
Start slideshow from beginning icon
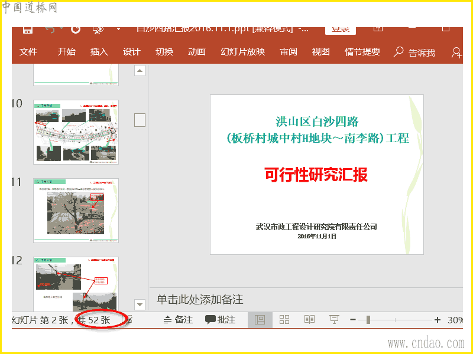click(98, 30)
